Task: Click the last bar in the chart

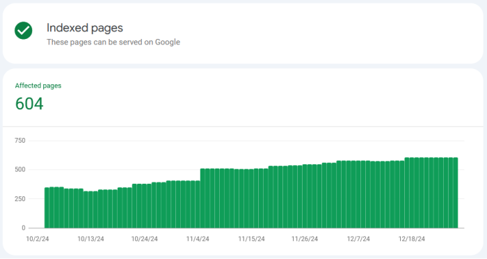Action: pyautogui.click(x=456, y=193)
